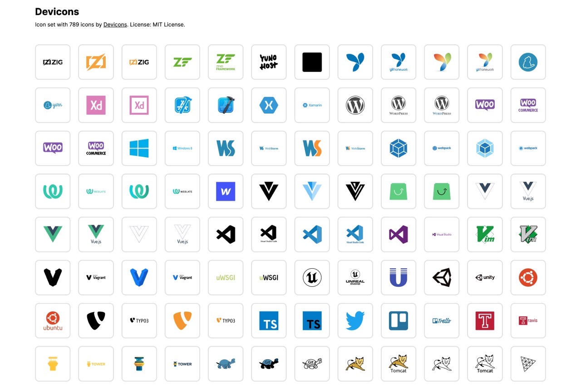
Task: Pick the blue Vagrant V icon without text
Action: 139,278
